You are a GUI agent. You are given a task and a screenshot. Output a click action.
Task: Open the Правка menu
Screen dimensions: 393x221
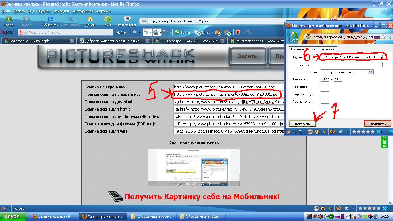click(19, 11)
